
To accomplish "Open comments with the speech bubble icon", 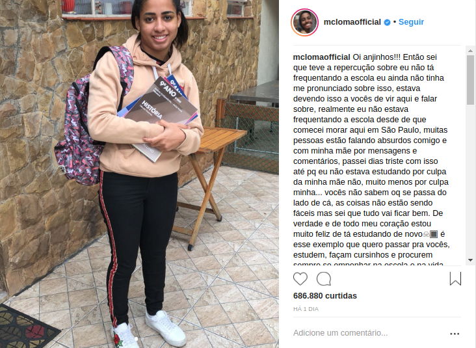I will (x=324, y=278).
